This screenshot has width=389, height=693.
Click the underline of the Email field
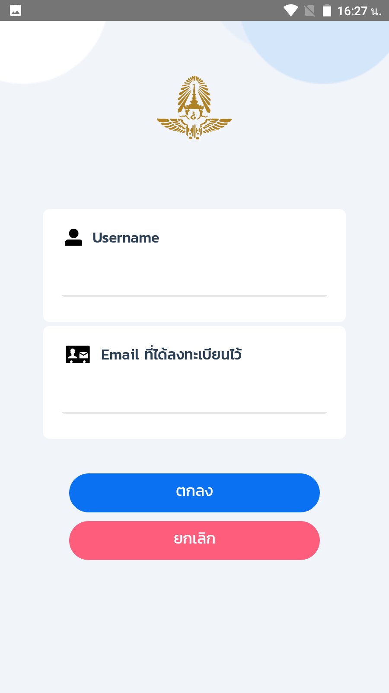[x=194, y=413]
